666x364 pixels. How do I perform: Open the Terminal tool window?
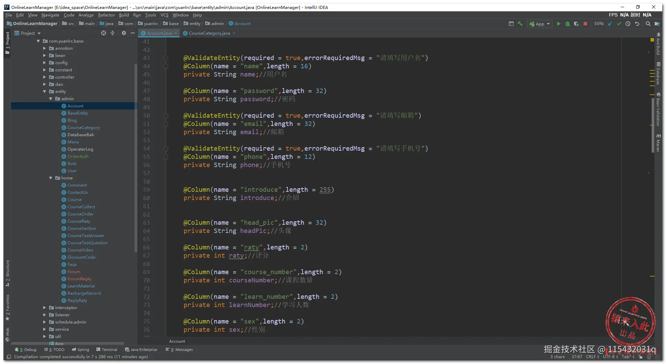(x=107, y=350)
